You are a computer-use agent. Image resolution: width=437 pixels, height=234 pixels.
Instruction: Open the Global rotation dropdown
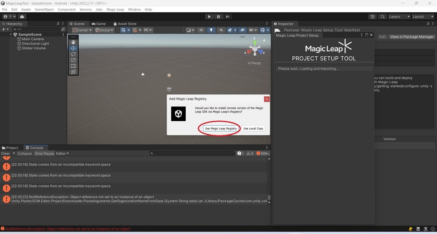[105, 30]
